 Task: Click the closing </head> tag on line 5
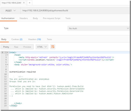point(18,62)
